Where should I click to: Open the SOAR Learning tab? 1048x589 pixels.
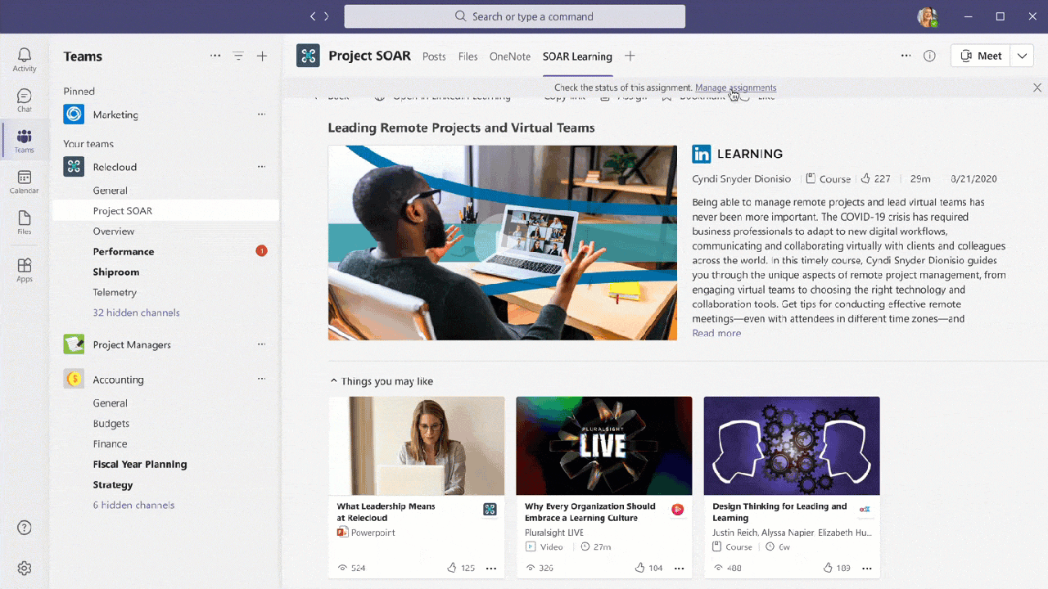coord(577,56)
